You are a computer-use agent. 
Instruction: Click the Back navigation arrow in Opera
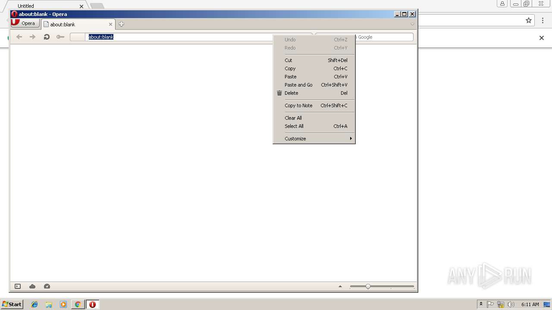19,37
